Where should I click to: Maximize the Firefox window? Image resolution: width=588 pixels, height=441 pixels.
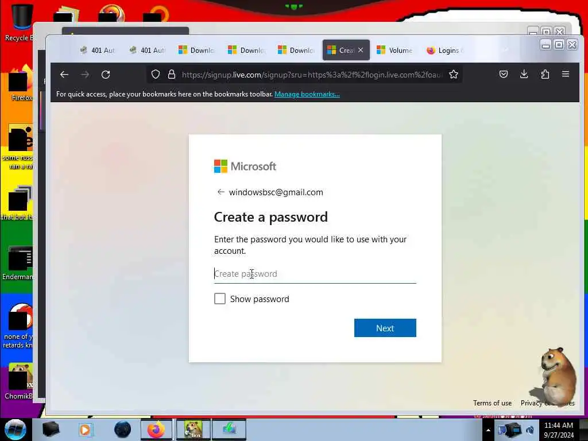click(559, 45)
